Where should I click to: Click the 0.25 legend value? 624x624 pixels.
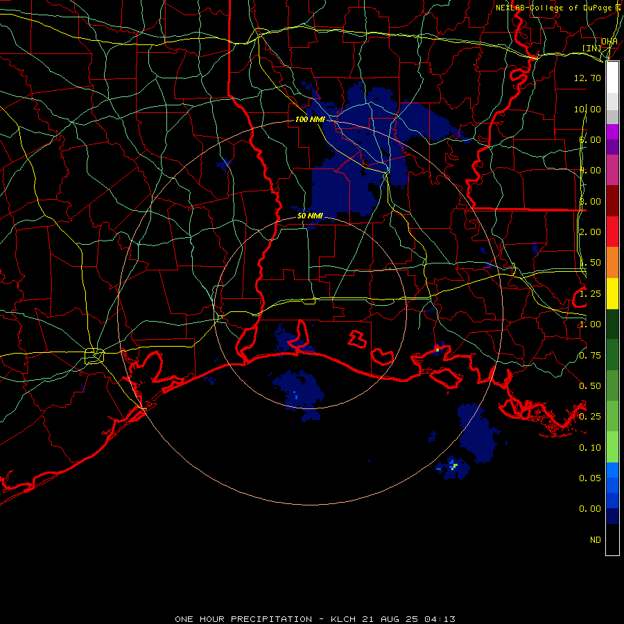point(590,417)
